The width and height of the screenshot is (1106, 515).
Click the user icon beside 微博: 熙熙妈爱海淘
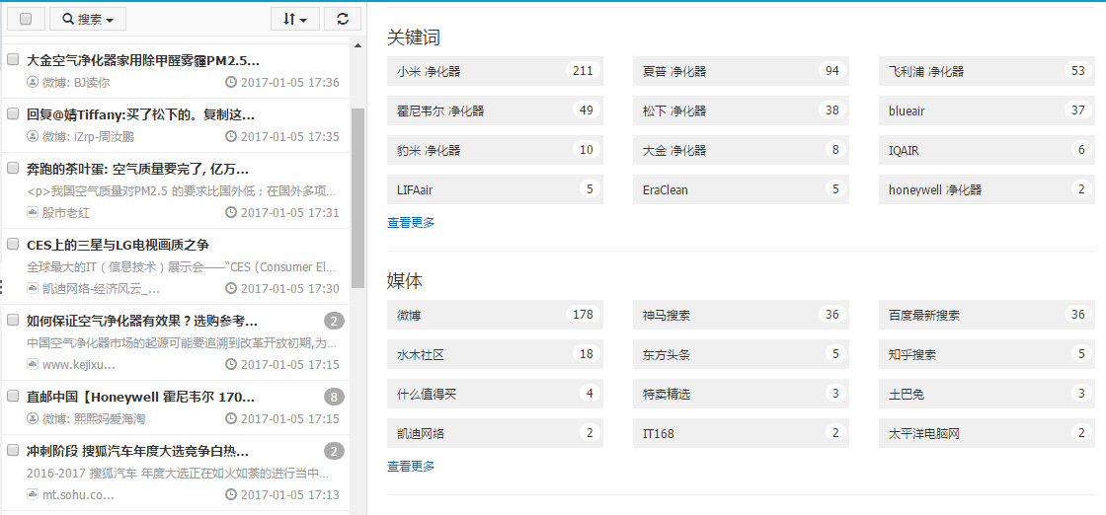click(x=33, y=418)
